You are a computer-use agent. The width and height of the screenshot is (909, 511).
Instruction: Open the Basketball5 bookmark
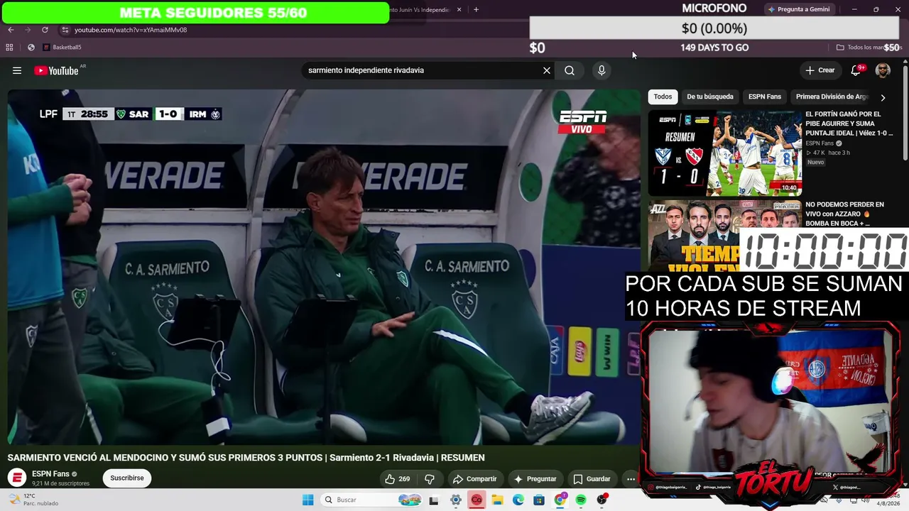[x=62, y=48]
